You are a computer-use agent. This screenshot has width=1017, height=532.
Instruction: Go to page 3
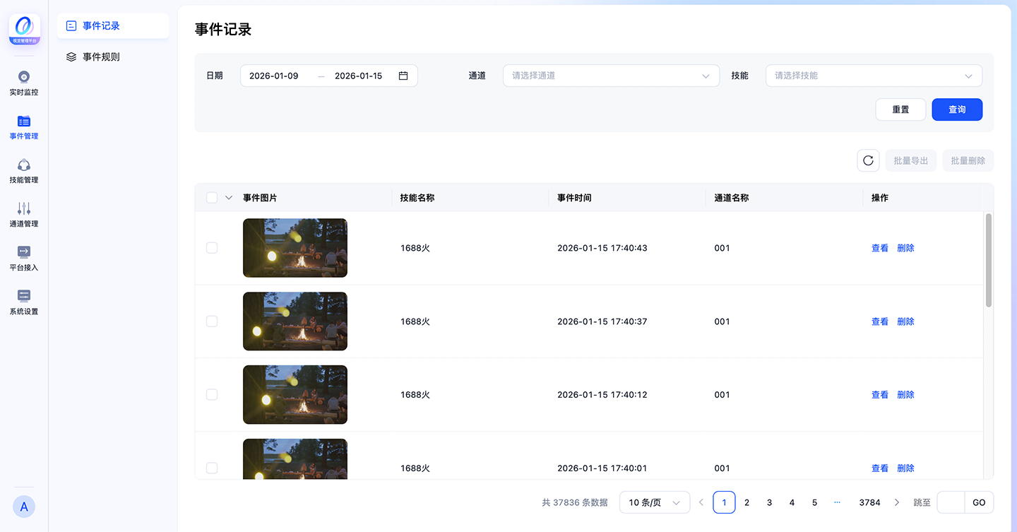(769, 502)
